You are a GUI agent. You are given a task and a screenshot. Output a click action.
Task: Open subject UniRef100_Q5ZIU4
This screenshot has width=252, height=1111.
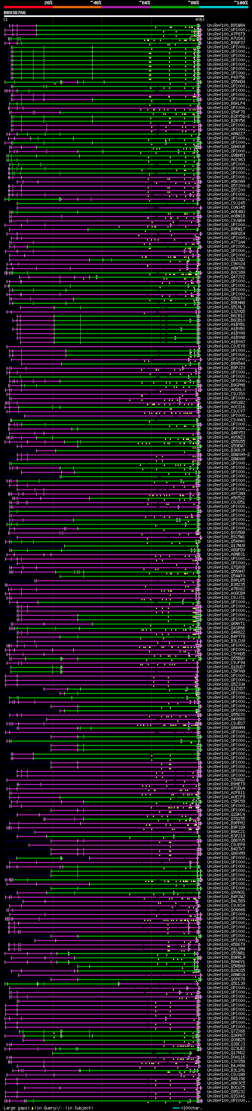tap(226, 685)
